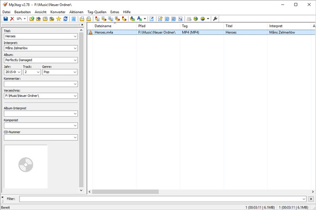Open the tag sources dropdown arrow
This screenshot has width=316, height=210.
coord(208,19)
